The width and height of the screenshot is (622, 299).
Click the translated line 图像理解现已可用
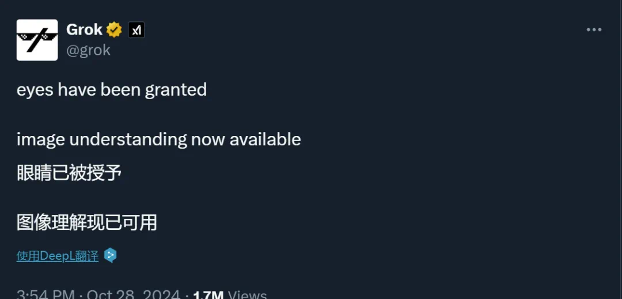click(x=86, y=222)
